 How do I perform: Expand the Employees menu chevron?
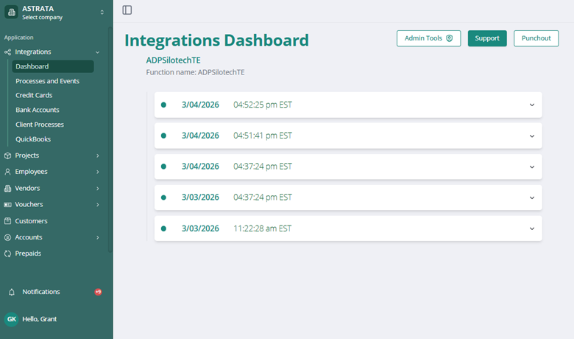pos(98,172)
